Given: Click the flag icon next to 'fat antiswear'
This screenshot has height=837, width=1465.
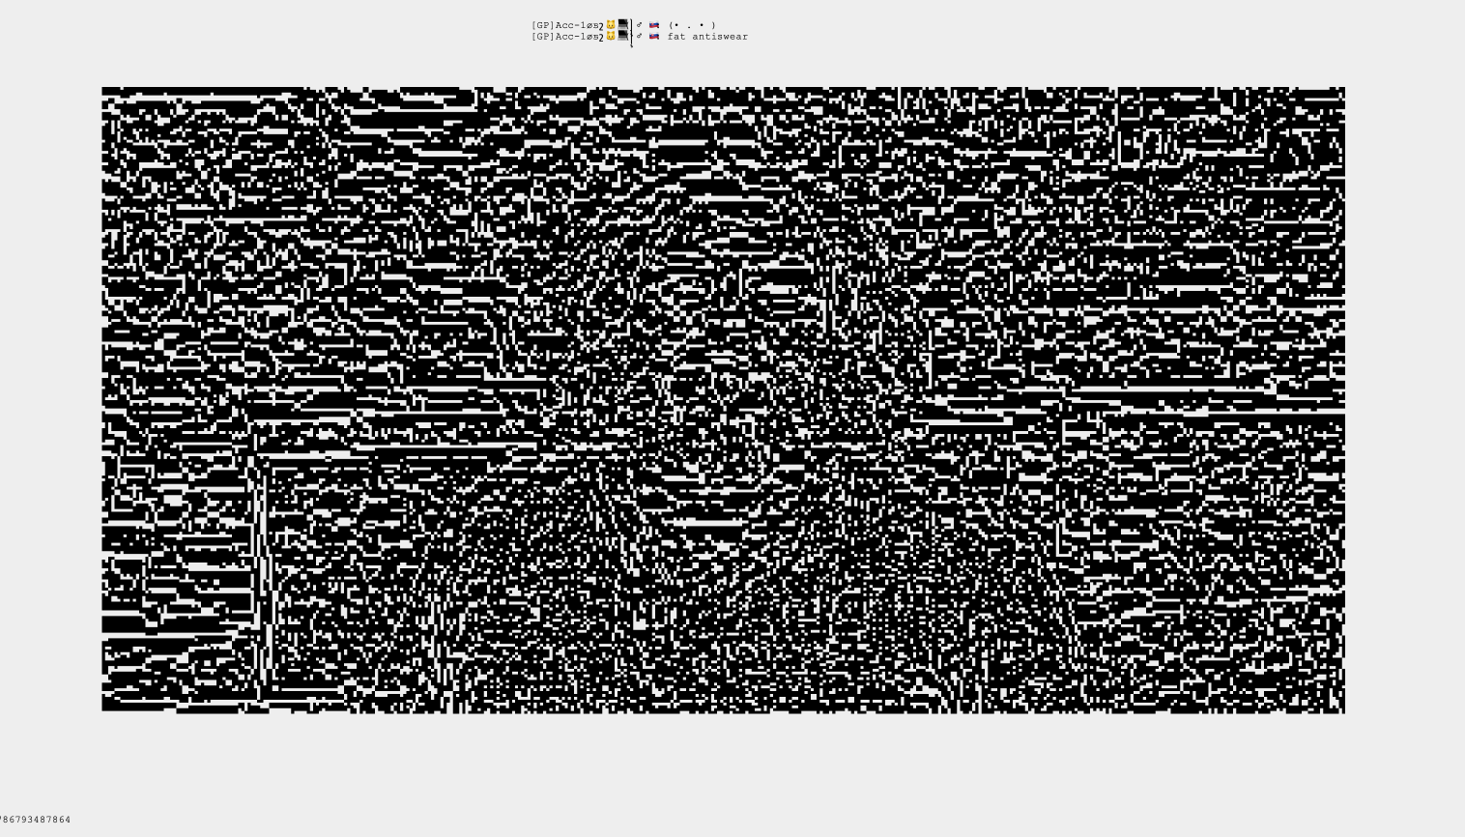Looking at the screenshot, I should [654, 37].
